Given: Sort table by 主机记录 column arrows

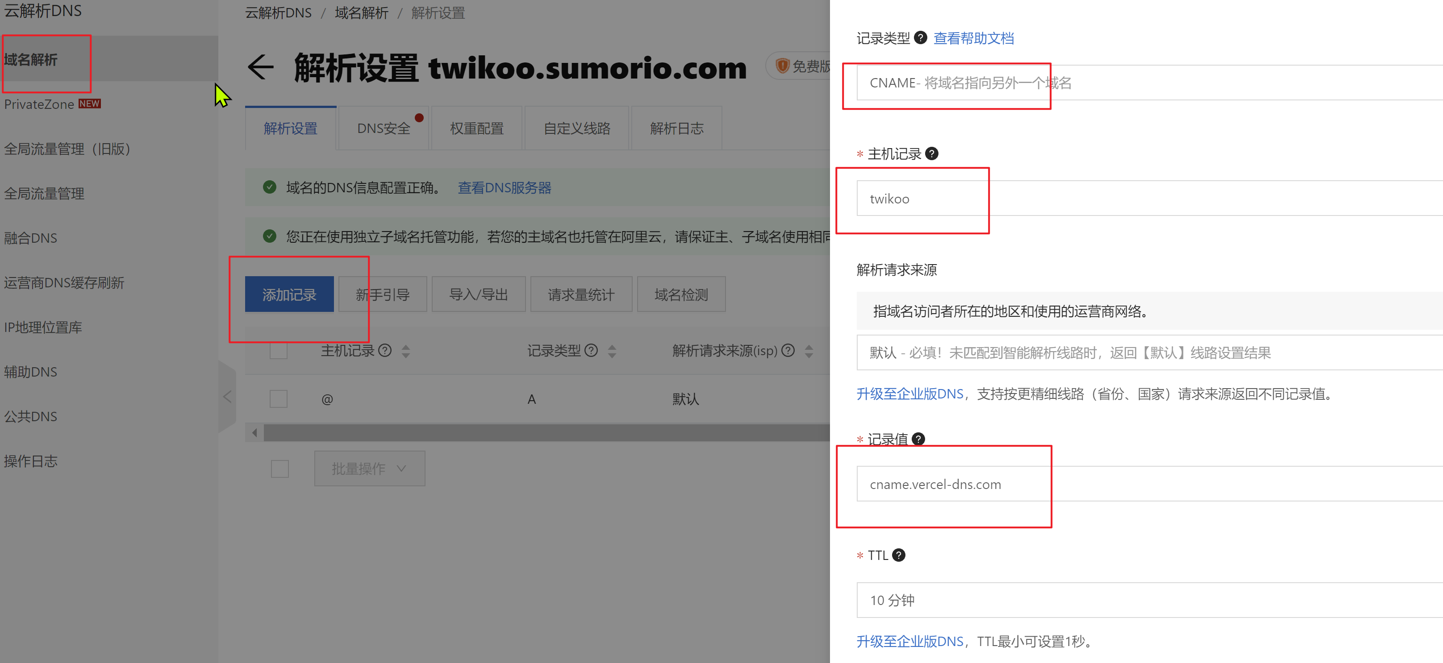Looking at the screenshot, I should (405, 351).
